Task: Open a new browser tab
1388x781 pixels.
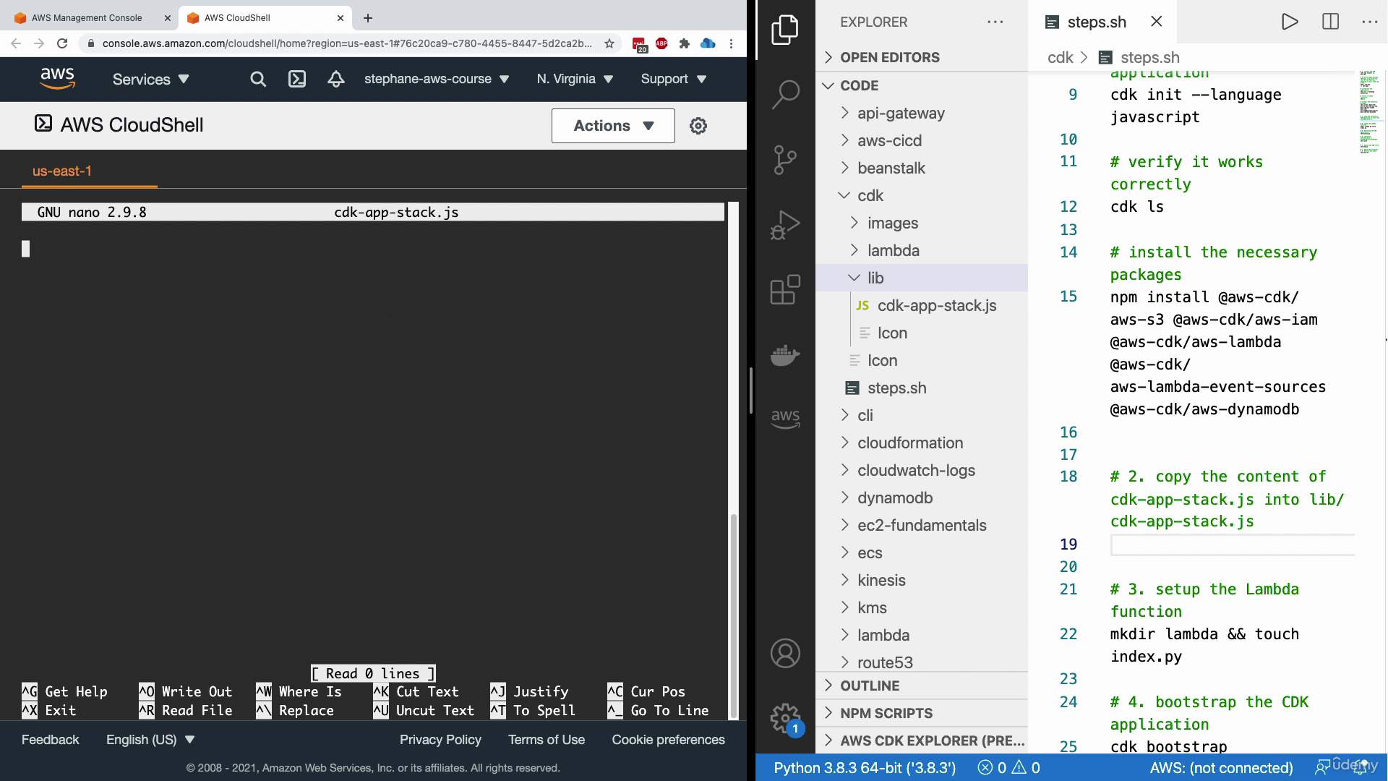Action: (368, 18)
